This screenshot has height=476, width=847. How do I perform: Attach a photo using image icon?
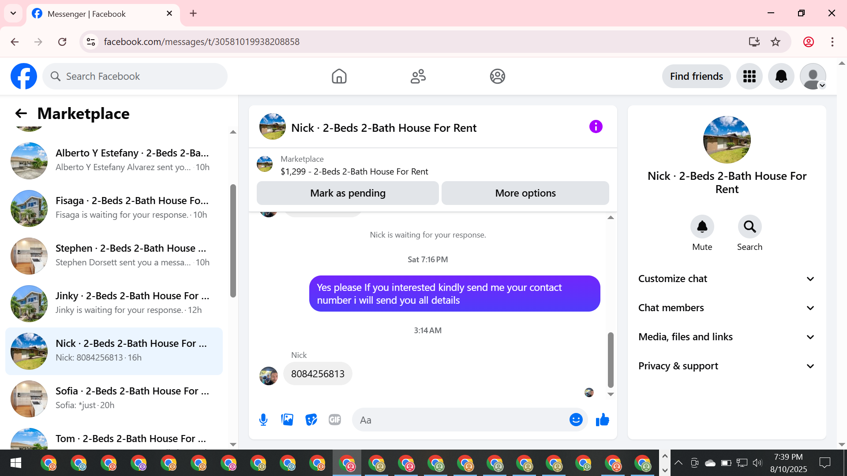pyautogui.click(x=287, y=420)
